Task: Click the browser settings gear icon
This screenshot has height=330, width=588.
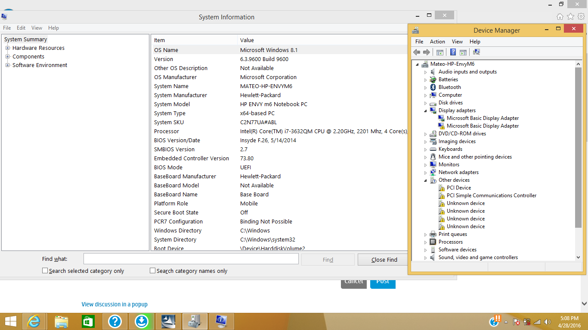Action: (x=581, y=17)
